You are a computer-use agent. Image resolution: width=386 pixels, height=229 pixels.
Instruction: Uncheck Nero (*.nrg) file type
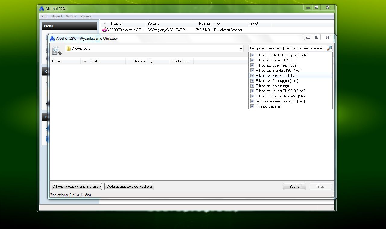(x=252, y=86)
